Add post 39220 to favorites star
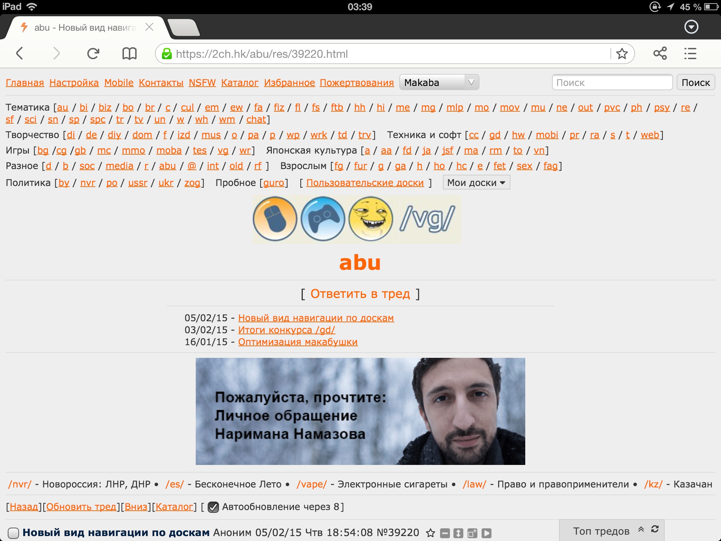 430,533
